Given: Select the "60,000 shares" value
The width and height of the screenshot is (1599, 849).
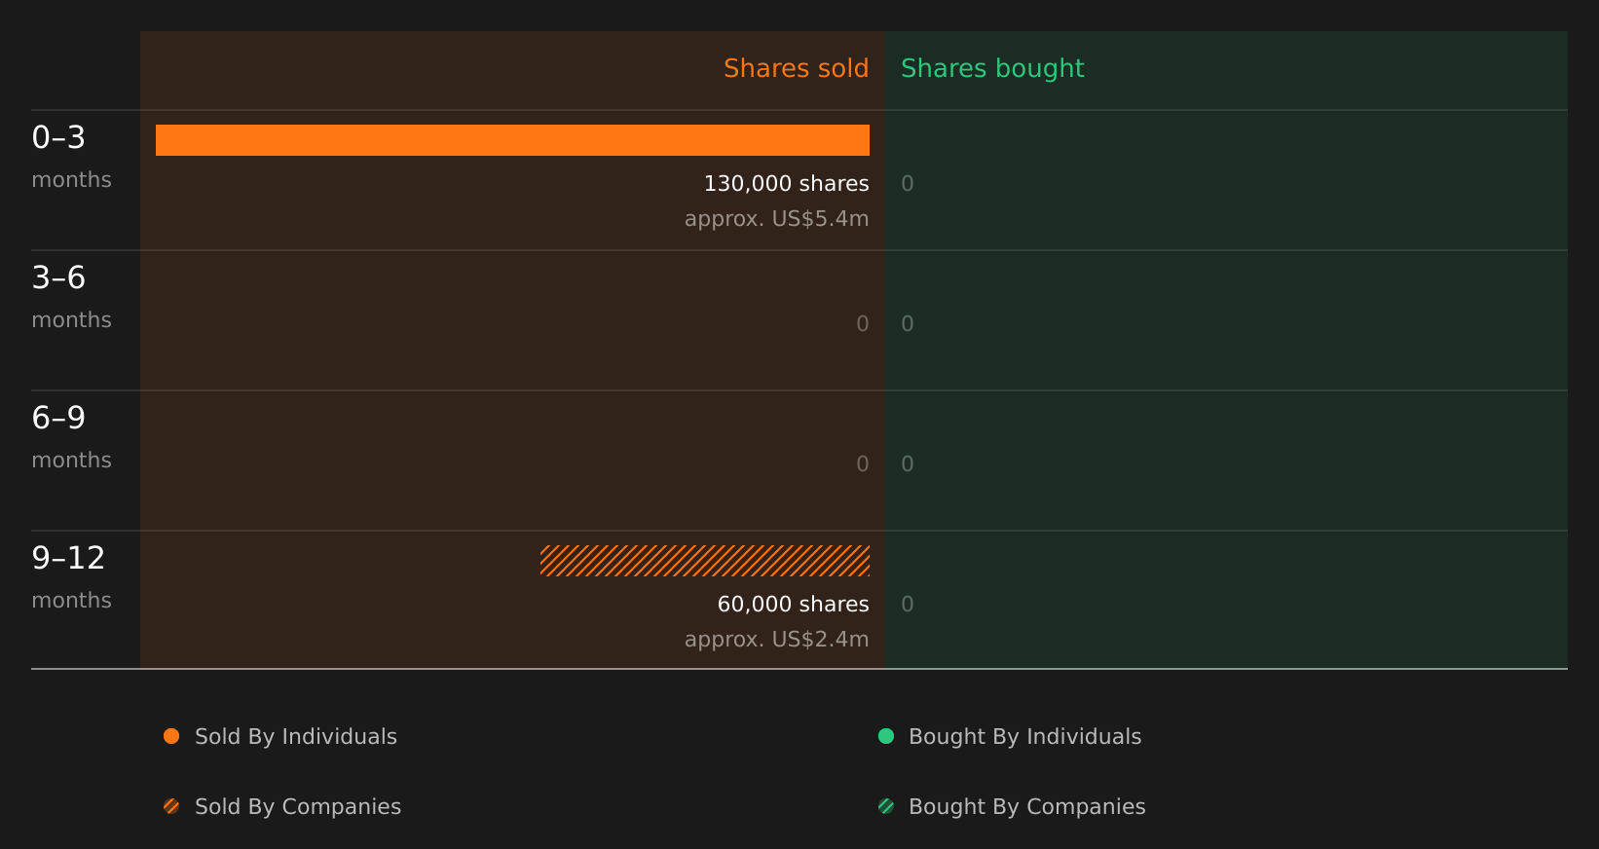Looking at the screenshot, I should pyautogui.click(x=794, y=605).
